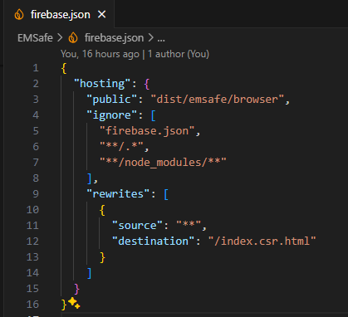Click the "dist/emsafe/browser" string value
Image resolution: width=348 pixels, height=317 pixels.
218,100
